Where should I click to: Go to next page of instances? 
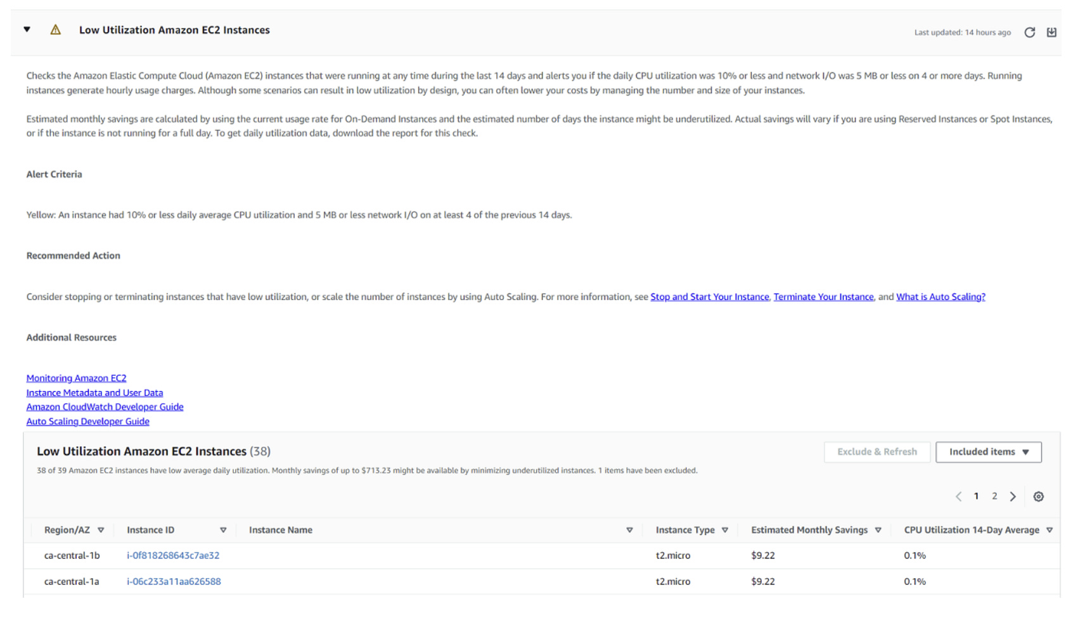coord(1013,496)
